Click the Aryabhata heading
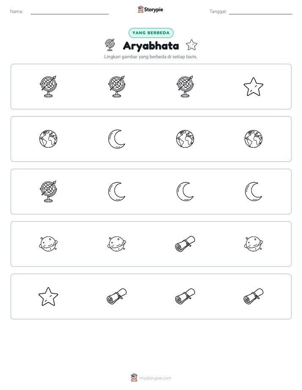The image size is (302, 390). pos(151,46)
